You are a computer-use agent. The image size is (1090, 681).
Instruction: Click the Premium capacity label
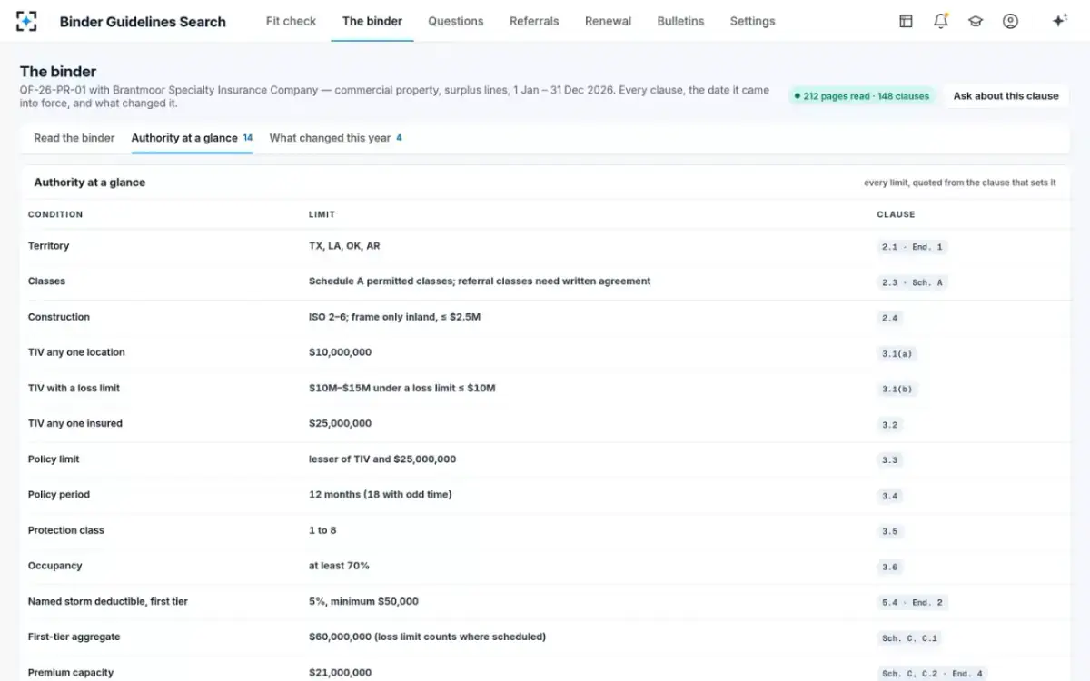pyautogui.click(x=71, y=673)
